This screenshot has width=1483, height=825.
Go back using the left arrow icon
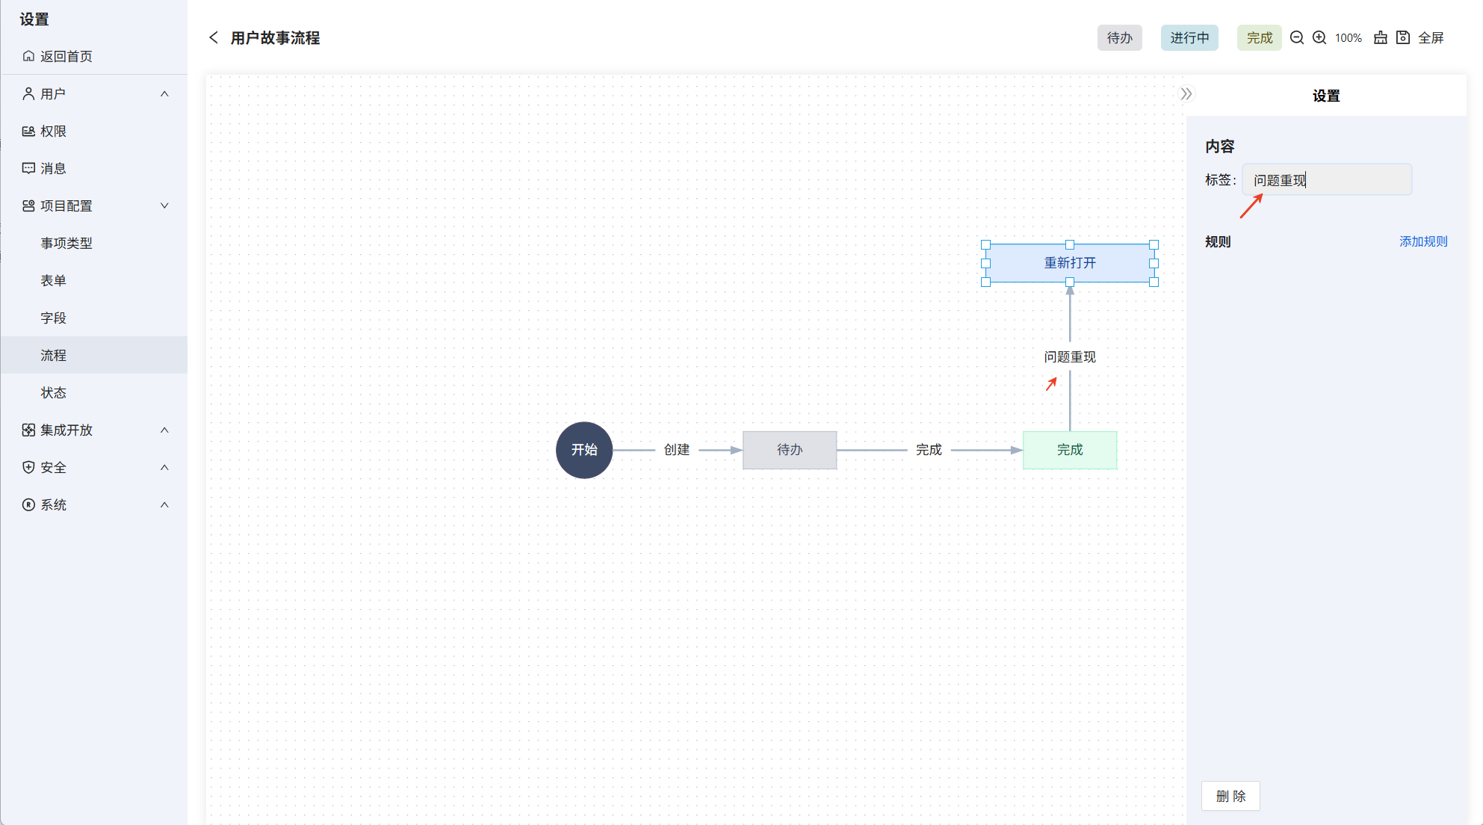coord(214,38)
